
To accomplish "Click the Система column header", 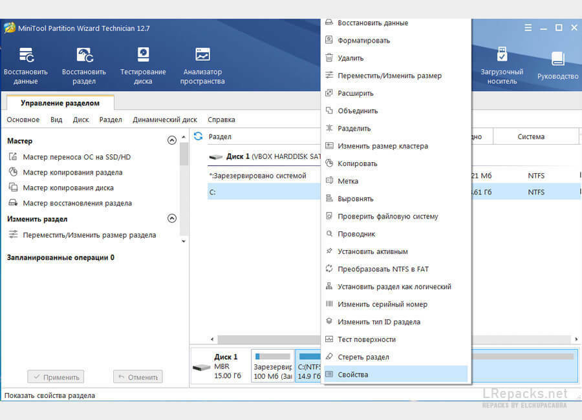I will tap(531, 136).
